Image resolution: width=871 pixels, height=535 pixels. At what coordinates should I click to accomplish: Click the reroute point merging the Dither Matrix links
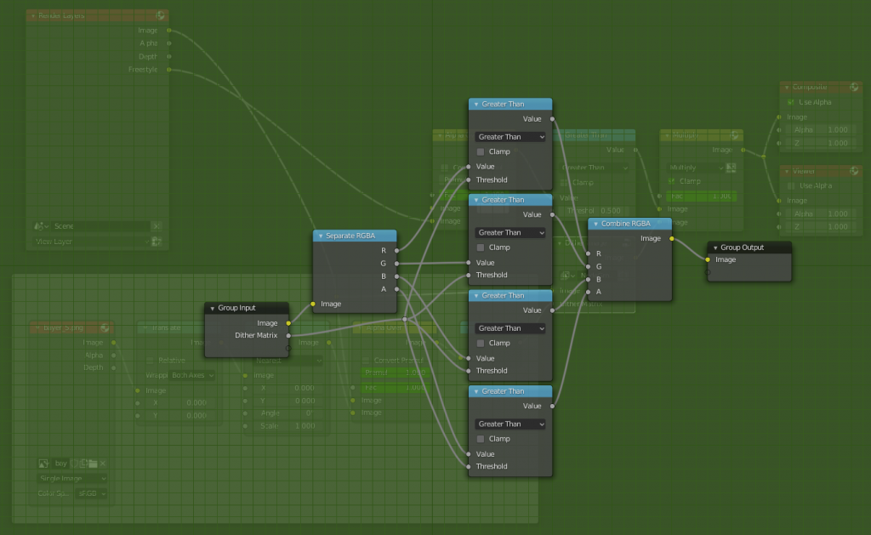point(405,319)
